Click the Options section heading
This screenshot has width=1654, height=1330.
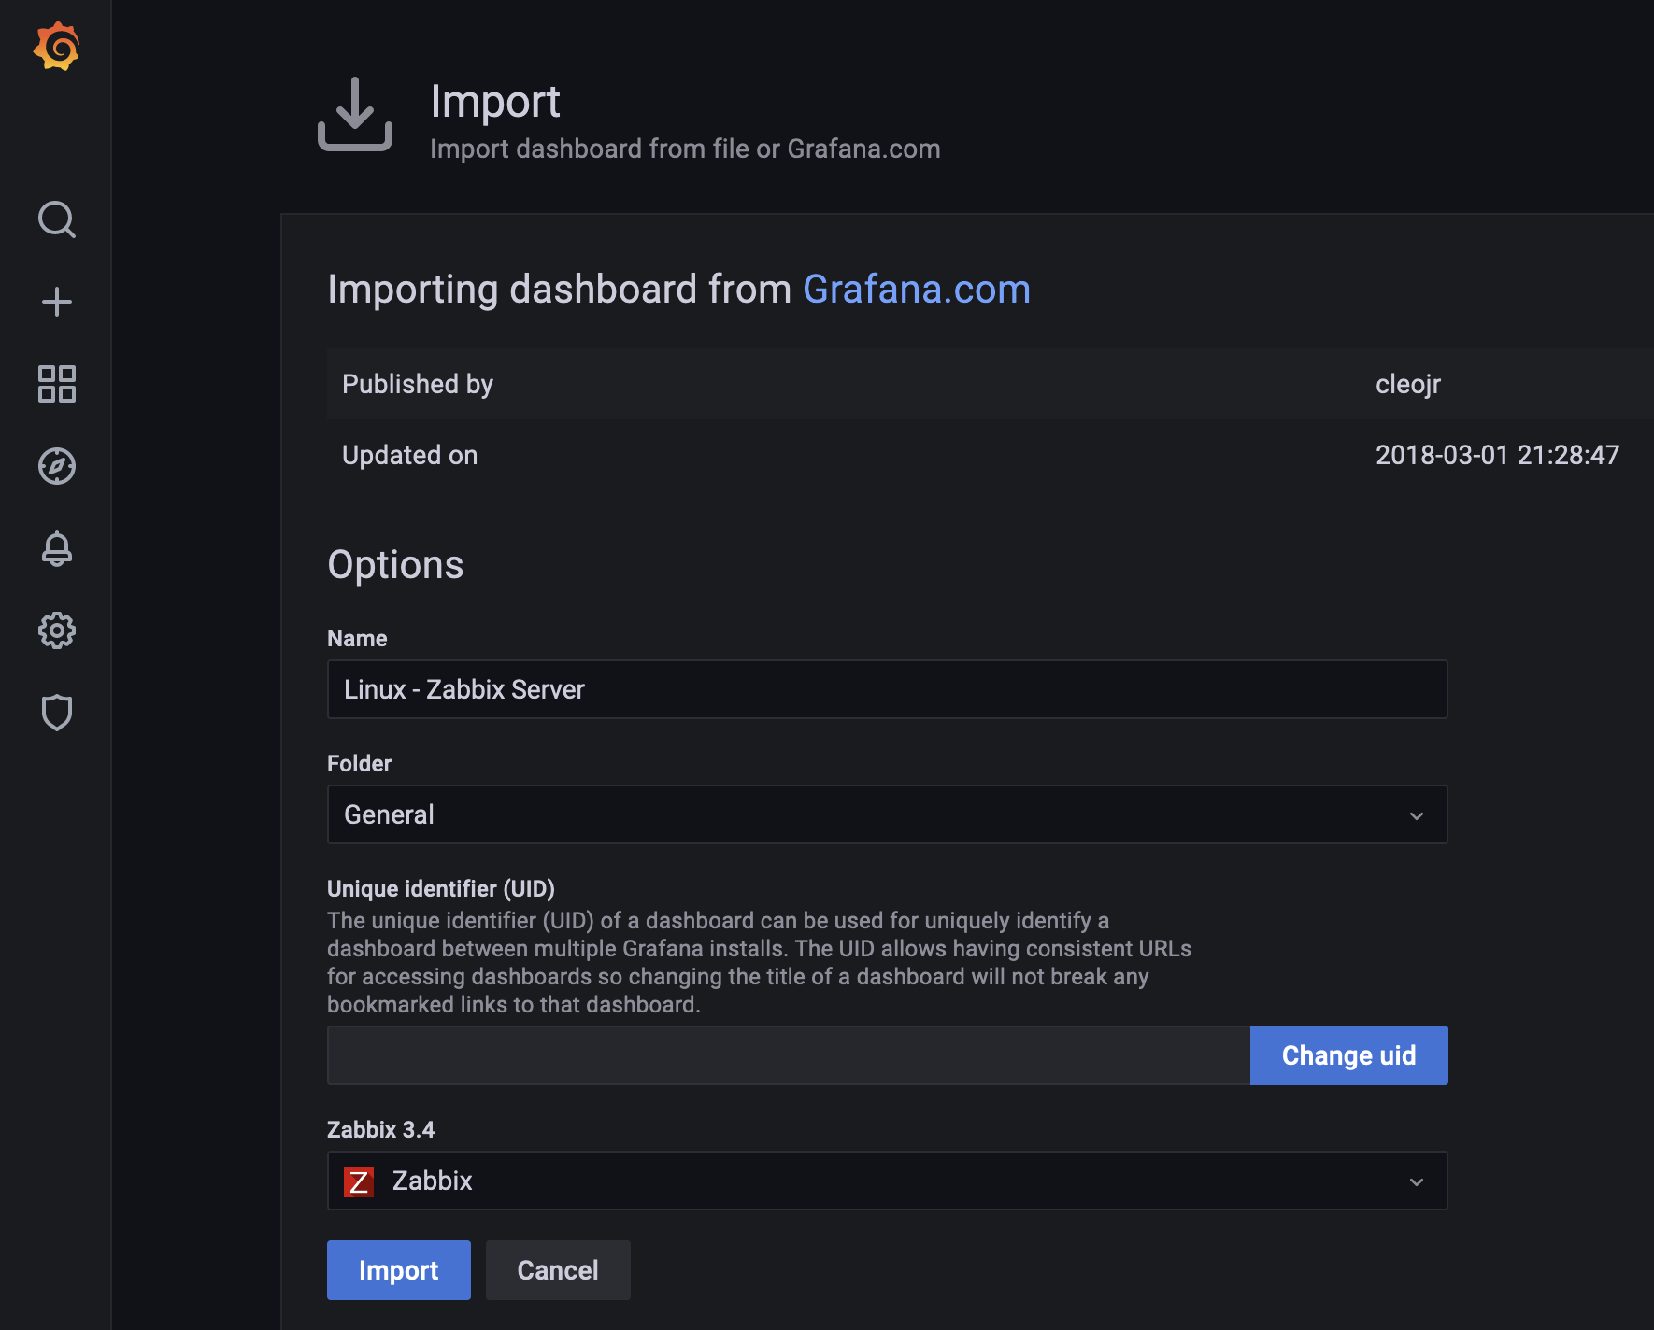click(395, 565)
